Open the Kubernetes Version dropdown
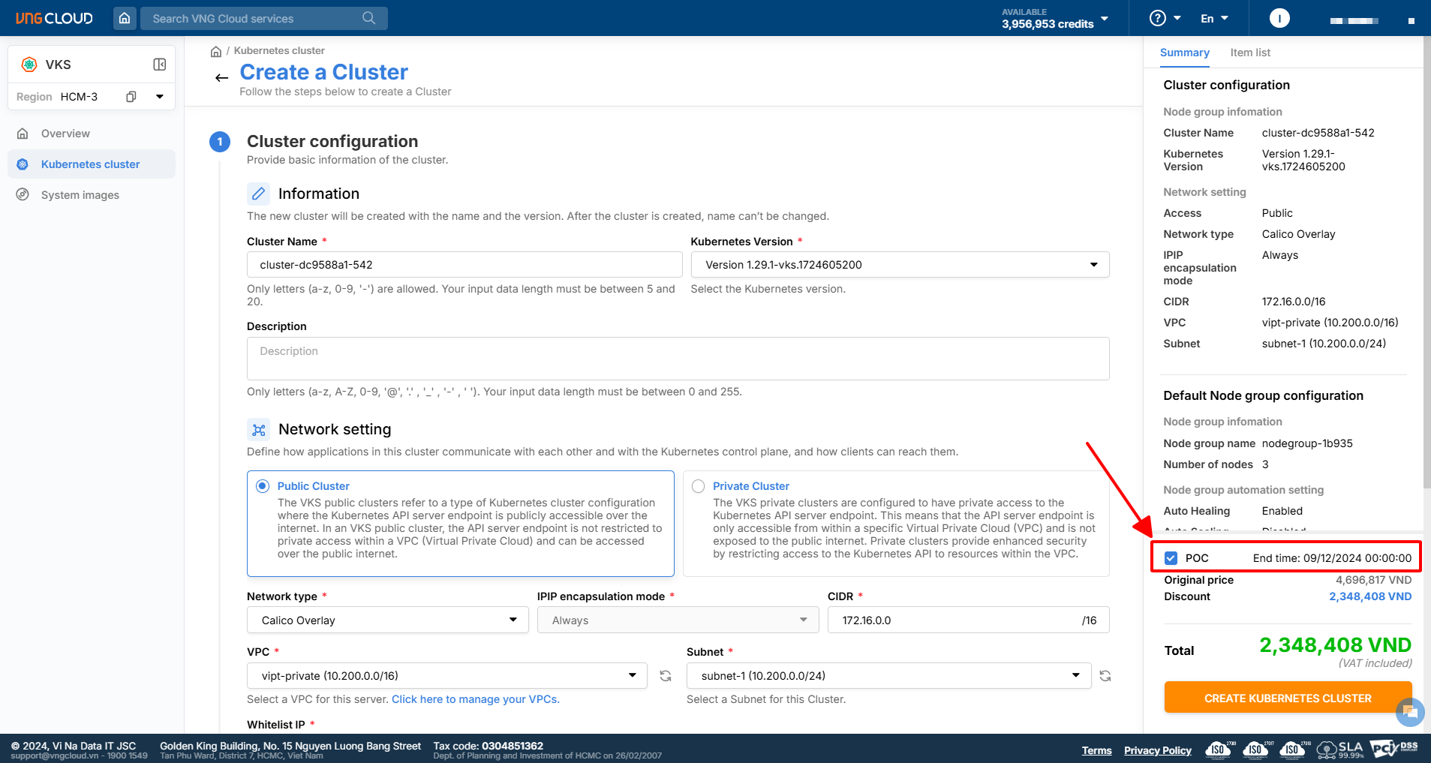The height and width of the screenshot is (763, 1431). pyautogui.click(x=899, y=265)
